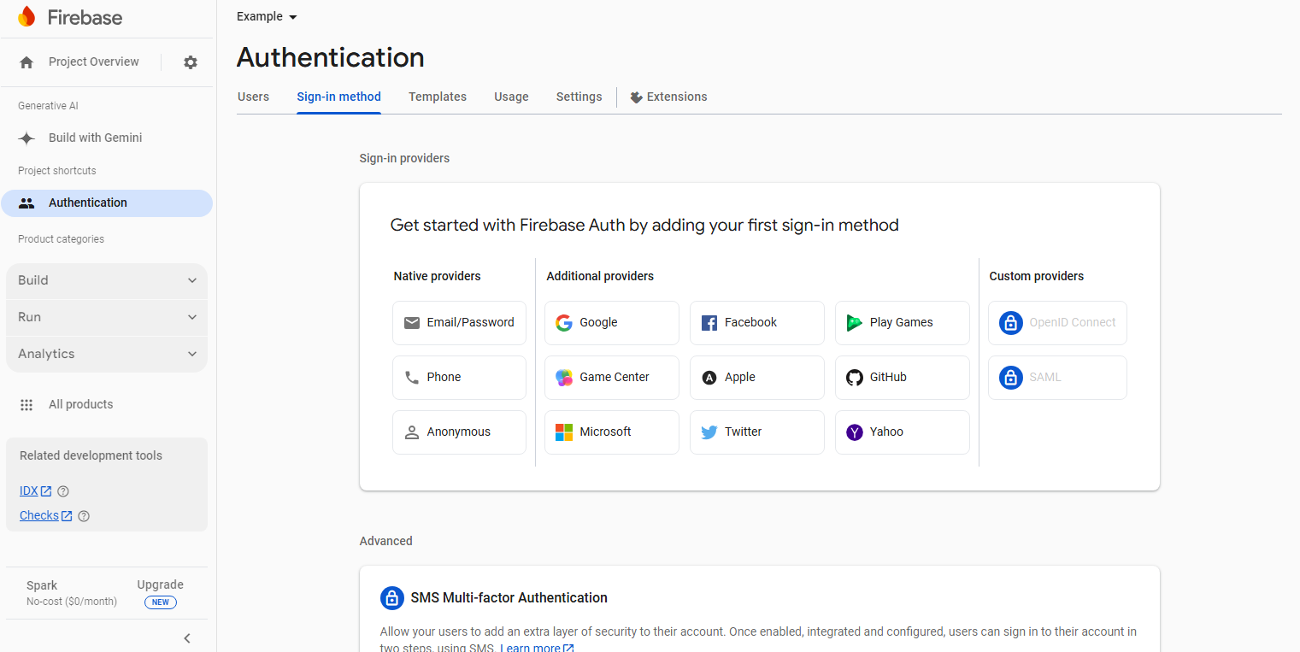
Task: Expand the Analytics category
Action: tap(107, 354)
